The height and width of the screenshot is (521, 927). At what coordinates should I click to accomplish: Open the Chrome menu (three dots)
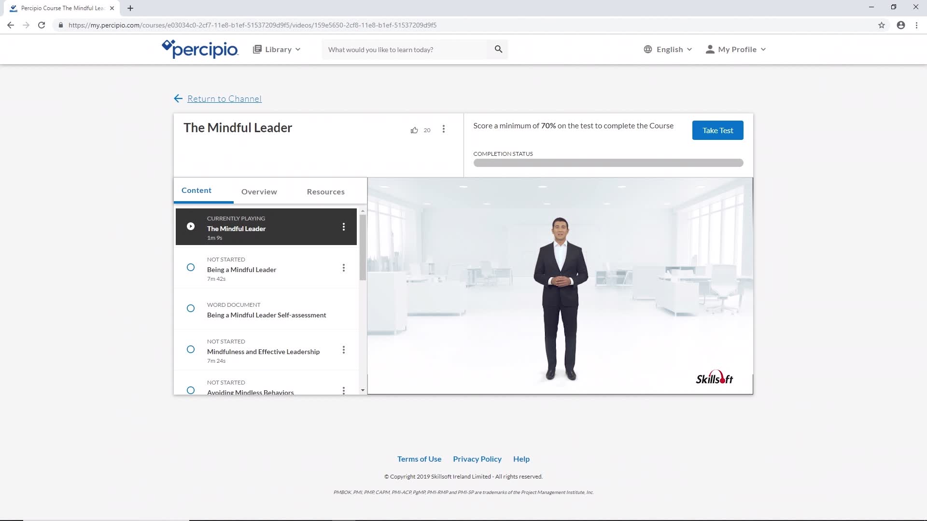tap(916, 25)
